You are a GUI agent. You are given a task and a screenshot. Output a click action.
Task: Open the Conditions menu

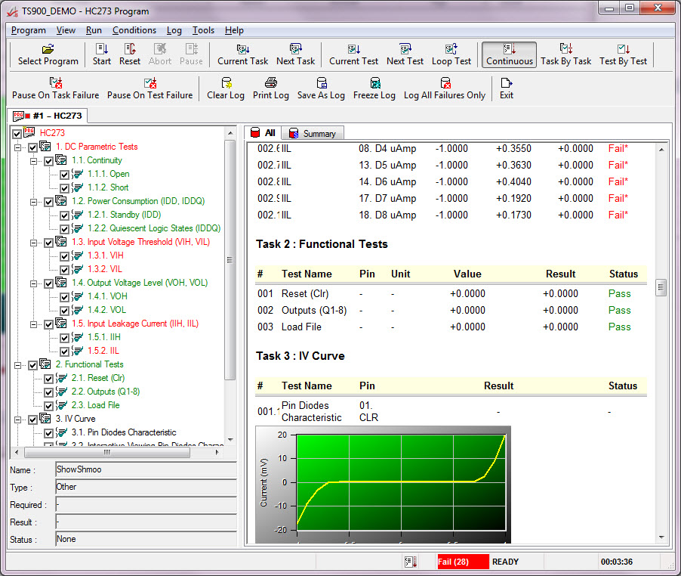pos(134,30)
